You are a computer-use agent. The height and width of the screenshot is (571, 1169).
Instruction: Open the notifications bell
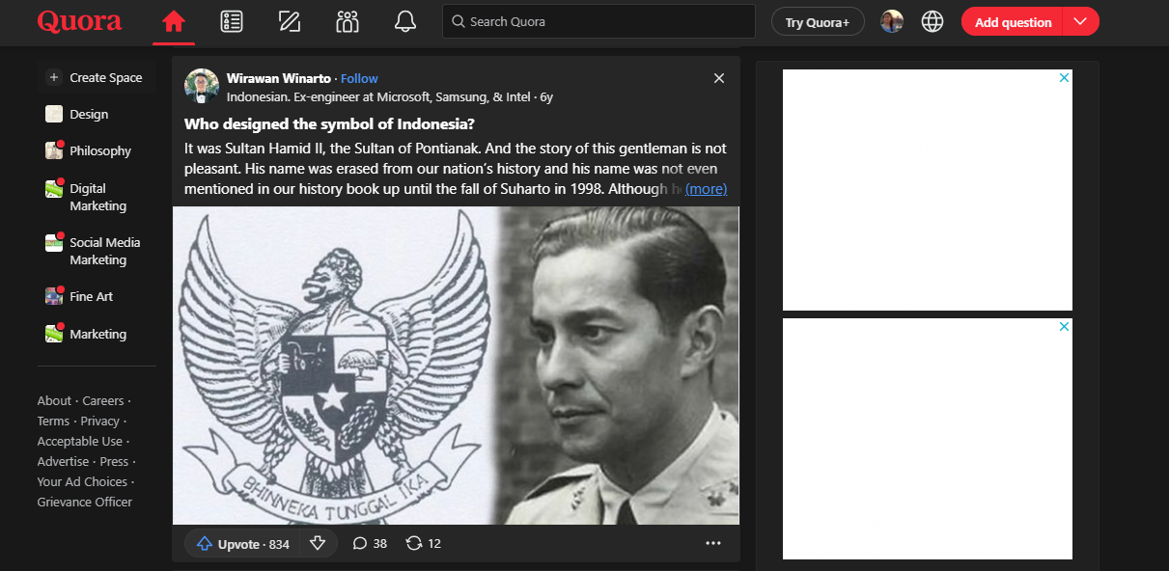(405, 22)
